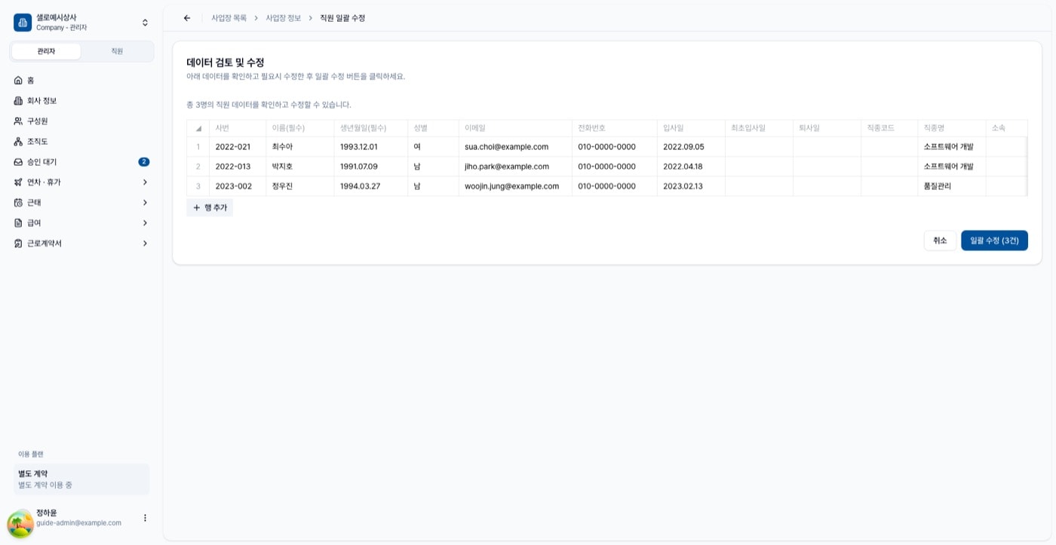Open the 사업장 정보 breadcrumb link
The height and width of the screenshot is (545, 1056).
click(x=283, y=18)
